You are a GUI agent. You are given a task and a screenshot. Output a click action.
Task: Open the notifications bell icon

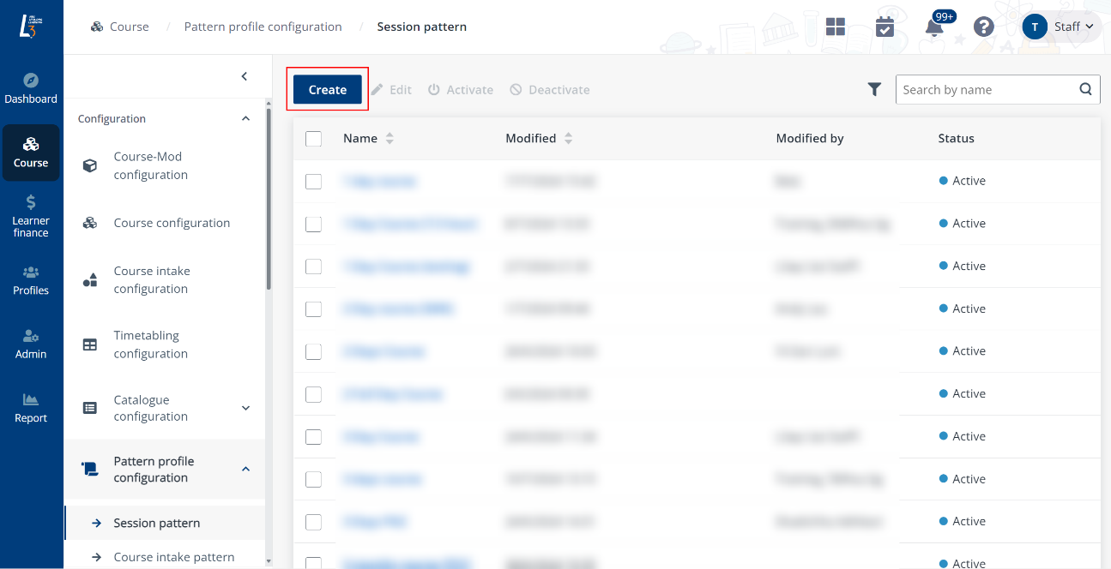(x=934, y=27)
